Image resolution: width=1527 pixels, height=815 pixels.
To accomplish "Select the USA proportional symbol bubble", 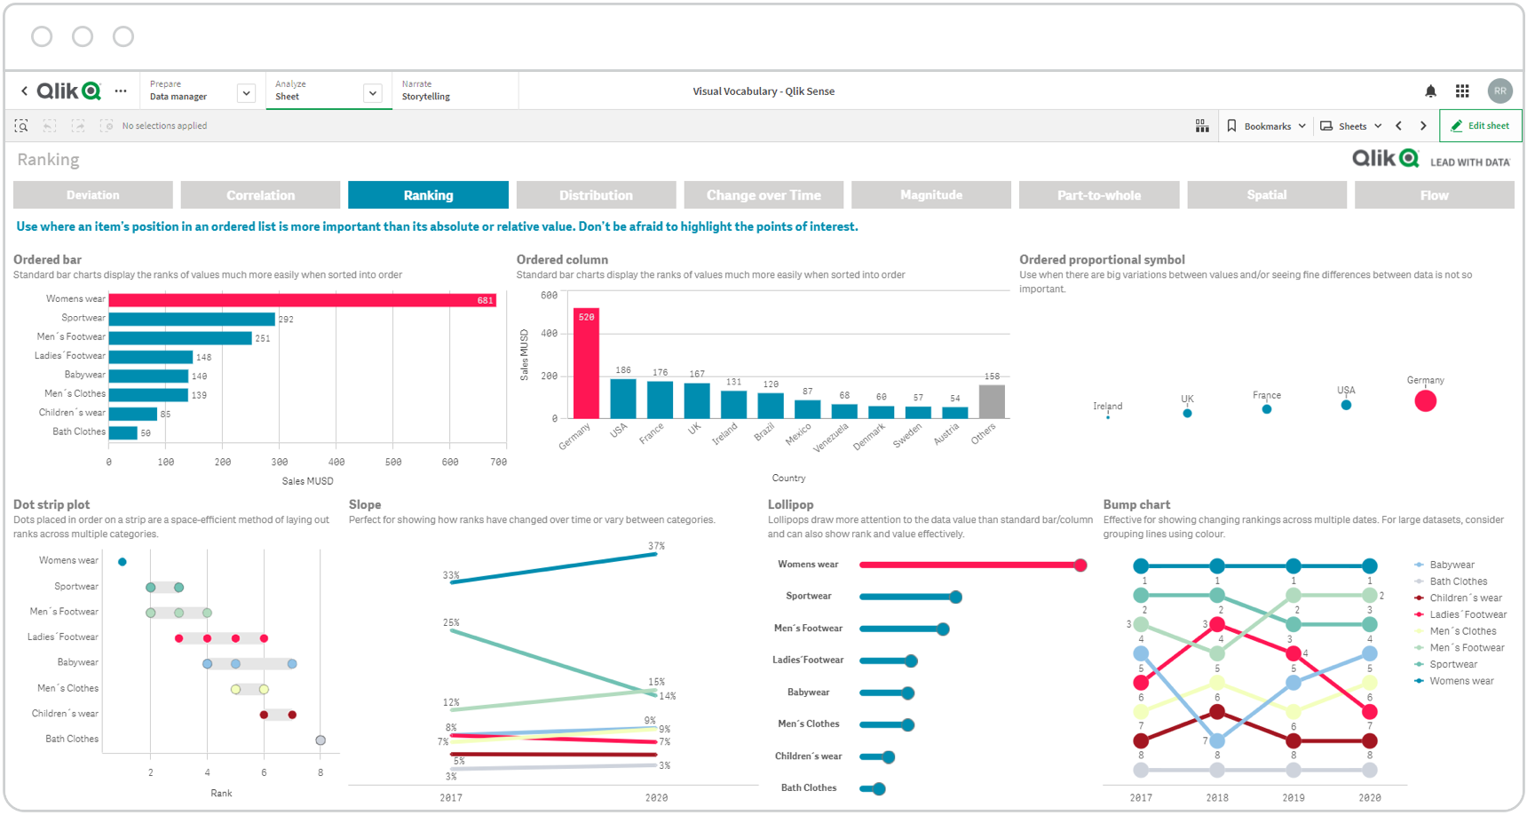I will pyautogui.click(x=1346, y=405).
